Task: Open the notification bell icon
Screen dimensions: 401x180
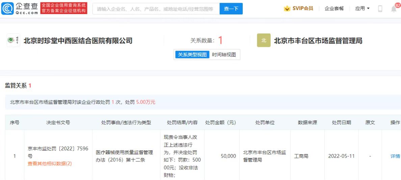Action: point(394,9)
